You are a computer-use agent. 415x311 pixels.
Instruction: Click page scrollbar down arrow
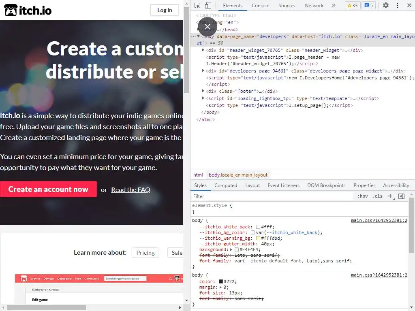click(x=186, y=300)
